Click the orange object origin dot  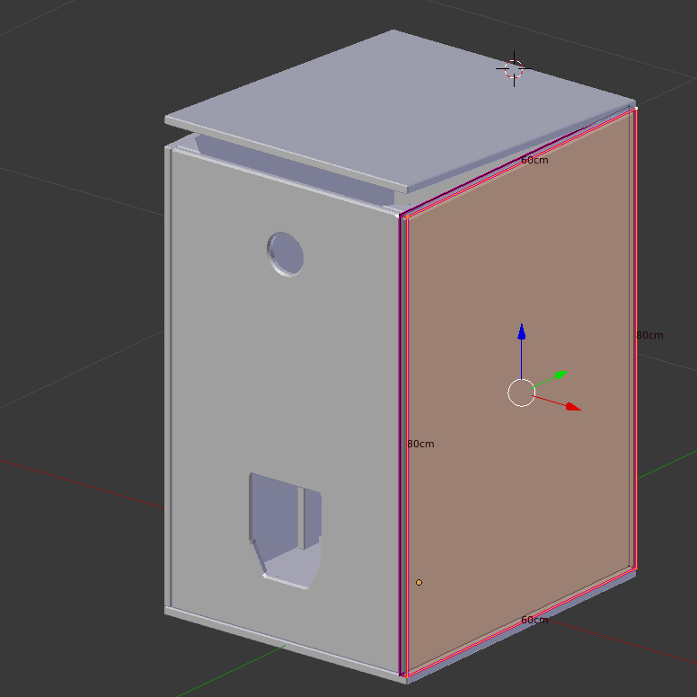click(x=419, y=582)
